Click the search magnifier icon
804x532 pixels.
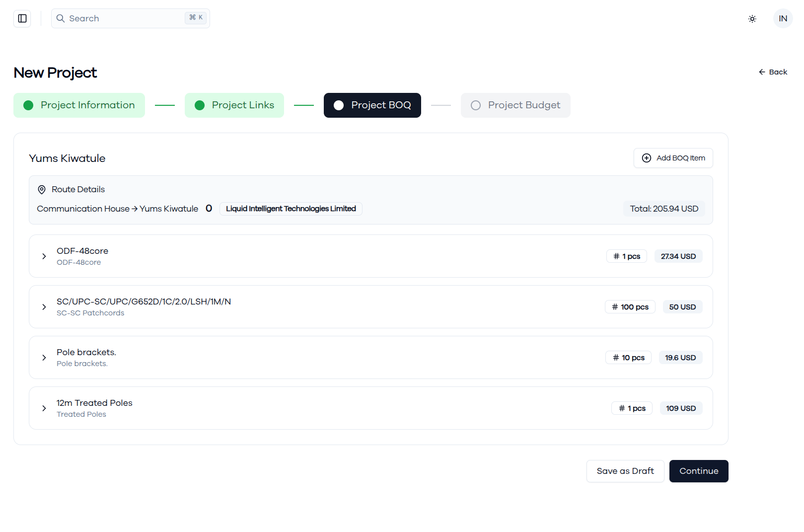(61, 18)
